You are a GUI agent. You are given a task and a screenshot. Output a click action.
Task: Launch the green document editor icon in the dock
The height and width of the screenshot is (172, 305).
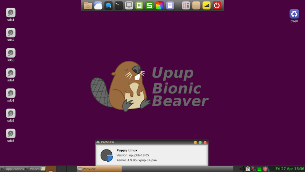tap(139, 5)
